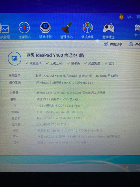Click the LG LGD02A7 display value
140x187 pixels.
(53, 124)
